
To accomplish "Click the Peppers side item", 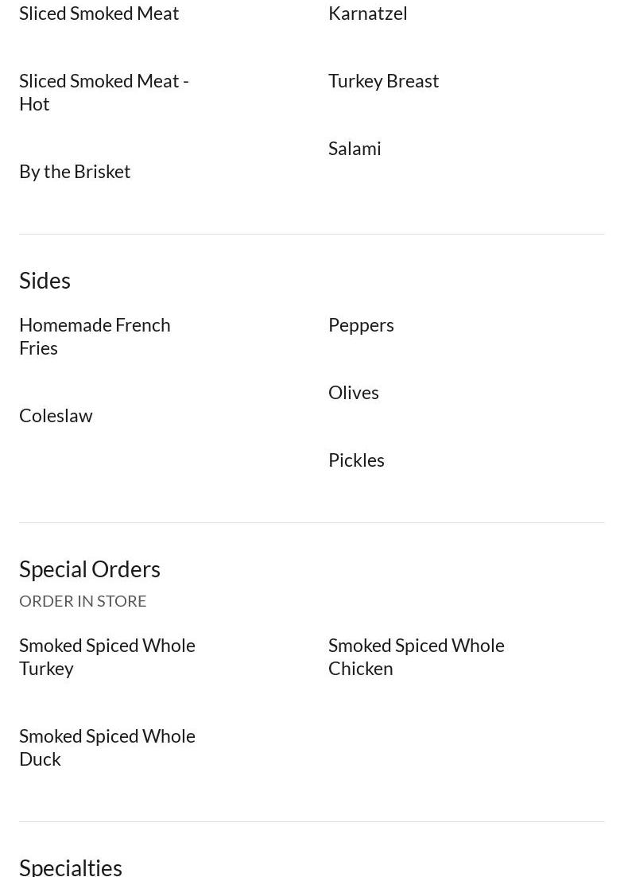I will click(x=361, y=325).
